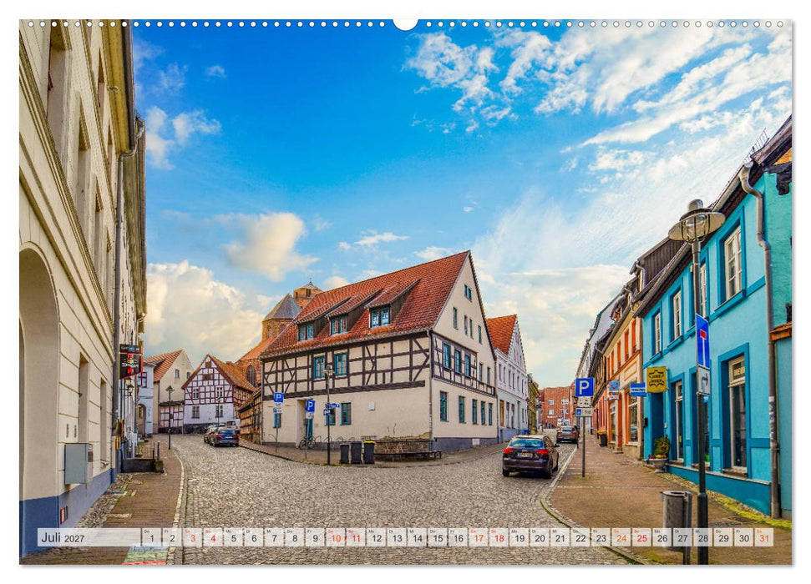Choose date 23 in the calendar bar
Viewport: 811px width, 584px height.
[601, 537]
